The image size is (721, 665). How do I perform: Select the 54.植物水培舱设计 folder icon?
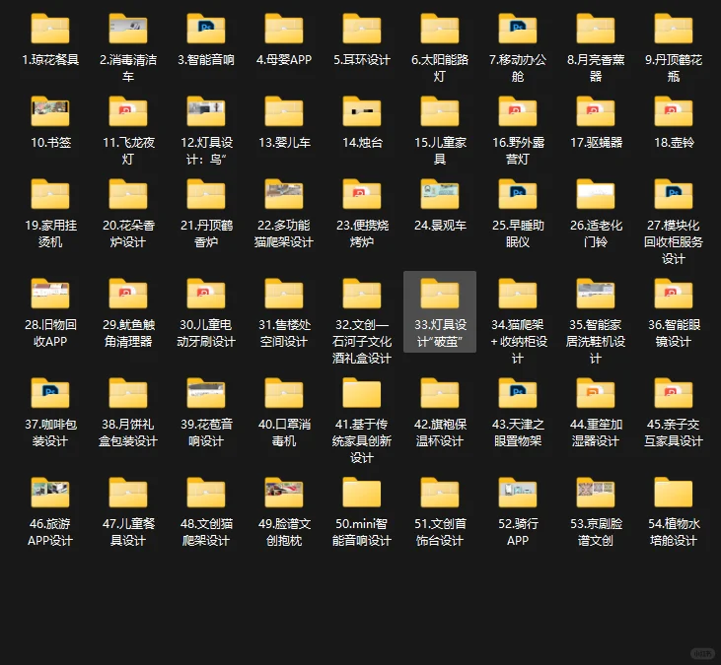pyautogui.click(x=674, y=493)
